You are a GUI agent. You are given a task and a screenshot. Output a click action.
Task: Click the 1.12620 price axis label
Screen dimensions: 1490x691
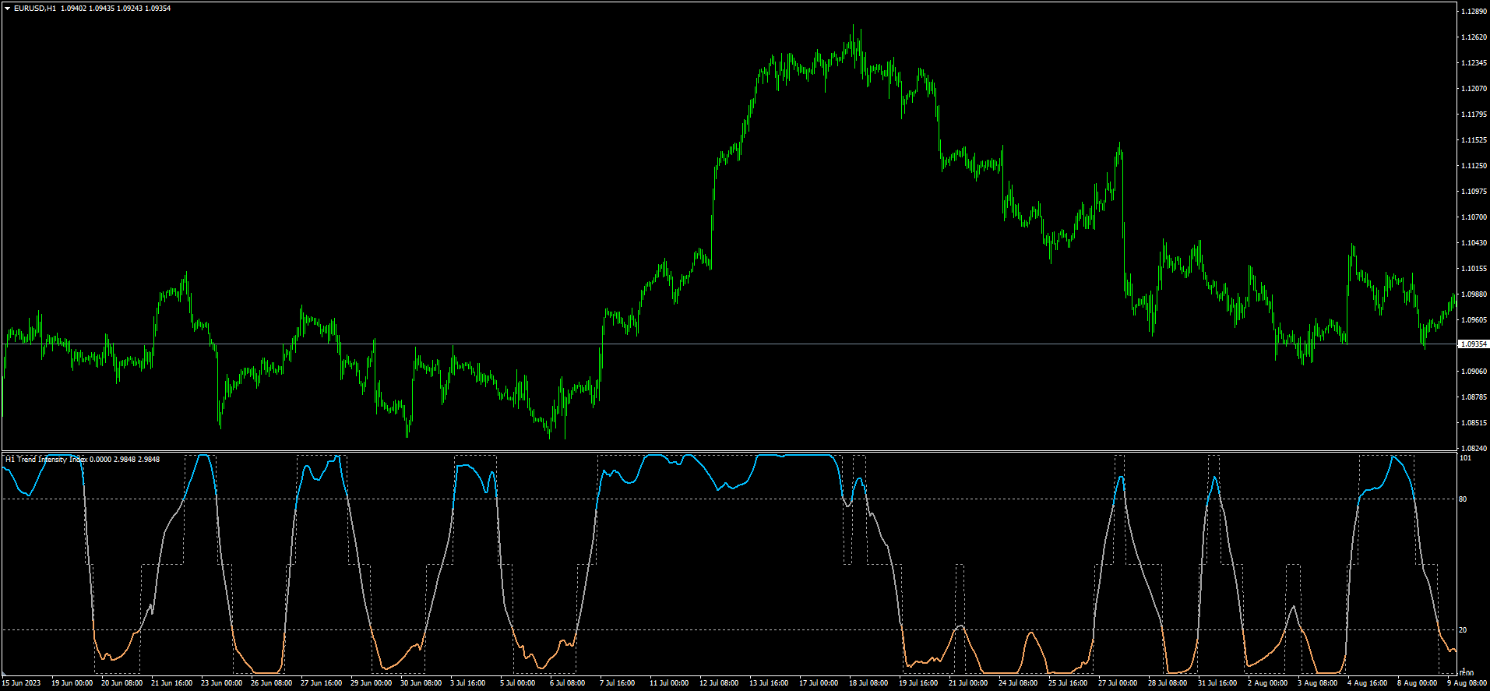coord(1474,37)
